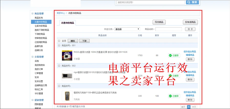Collapse the 促销管理 sidebar section
Screen dimensions: 230x109
(33, 100)
